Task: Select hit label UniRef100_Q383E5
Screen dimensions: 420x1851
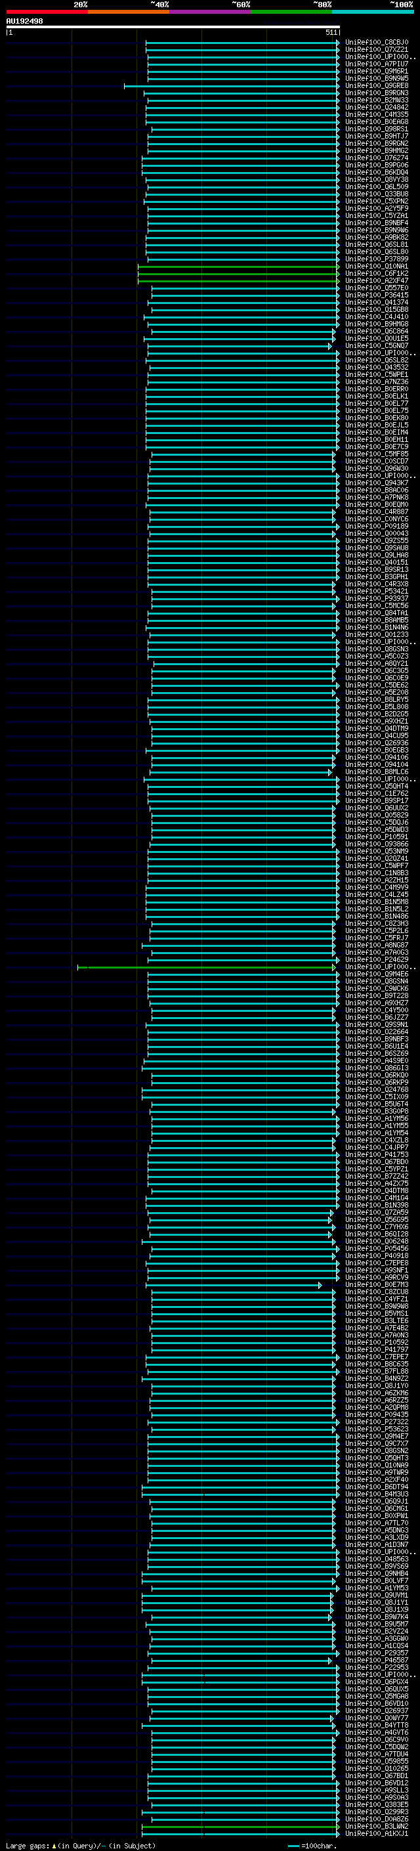Action: point(376,1804)
